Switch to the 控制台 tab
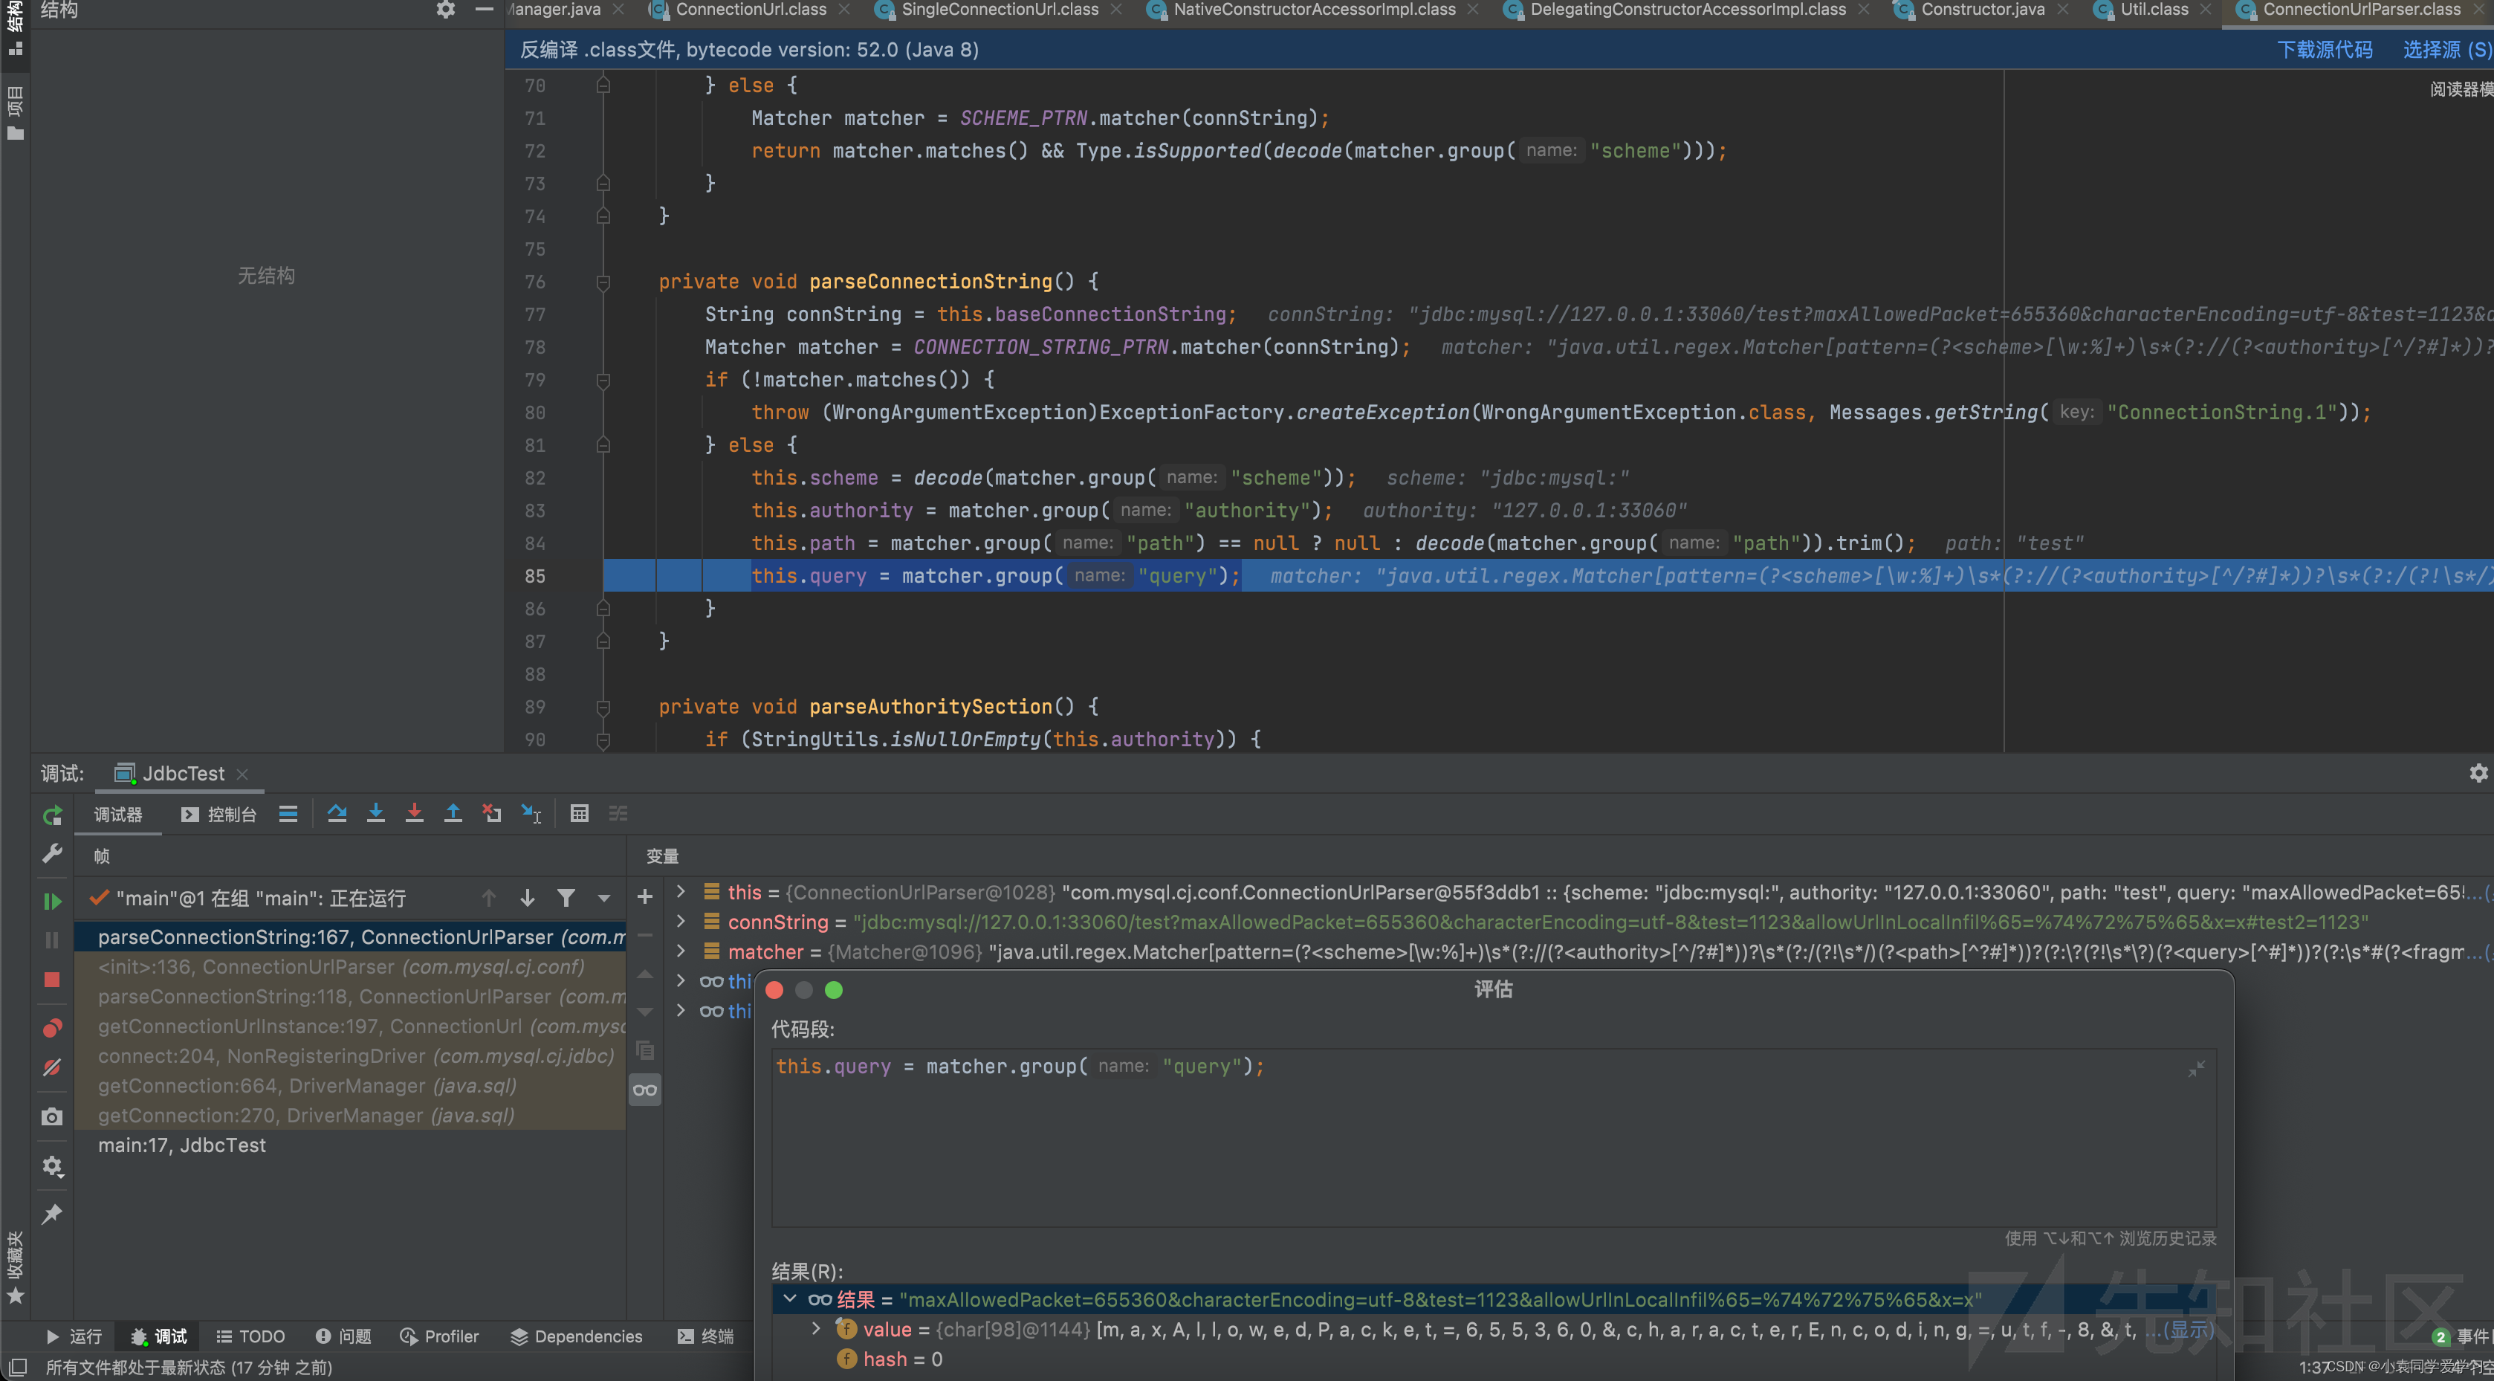Screen dimensions: 2494x1381 [x=218, y=815]
